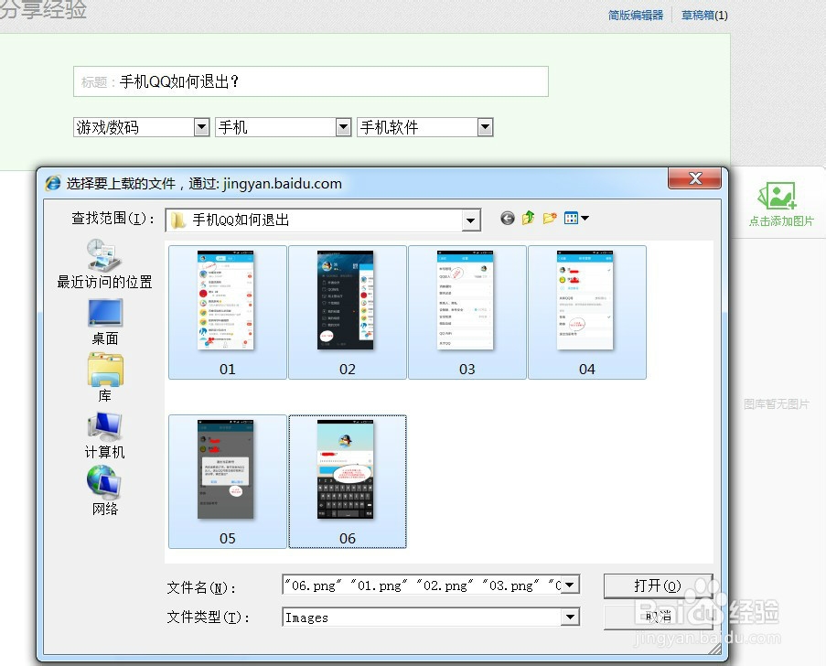Expand the file name (文件名) dropdown arrow
826x666 pixels.
pyautogui.click(x=571, y=585)
